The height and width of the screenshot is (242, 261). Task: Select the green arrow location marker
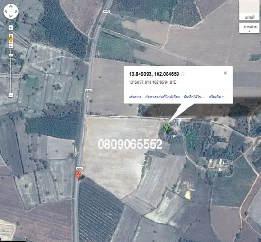coord(167,128)
